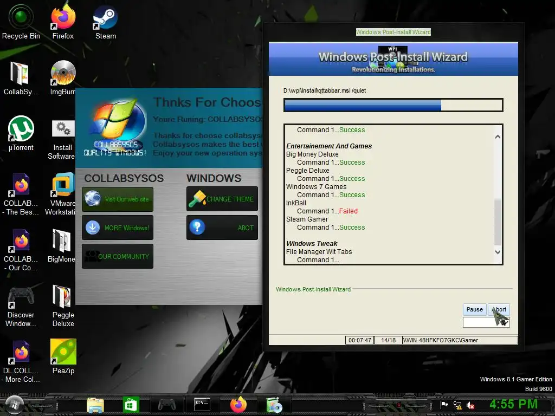Click the 00:07:47 elapsed time field
The image size is (555, 416).
click(x=359, y=340)
